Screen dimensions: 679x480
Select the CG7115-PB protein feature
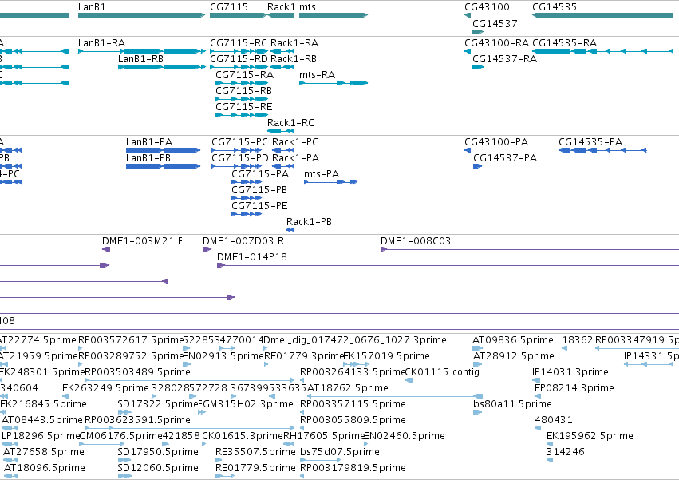pyautogui.click(x=247, y=199)
